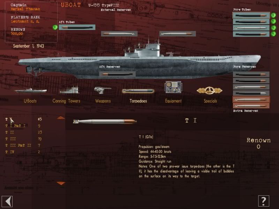Click the torpedo list down arrow
The width and height of the screenshot is (279, 209).
pos(61,183)
